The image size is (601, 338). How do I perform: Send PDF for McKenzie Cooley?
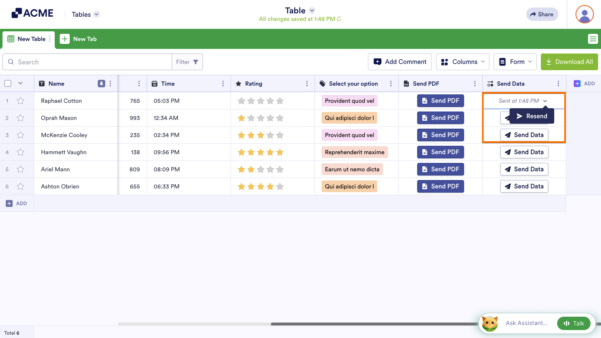441,135
